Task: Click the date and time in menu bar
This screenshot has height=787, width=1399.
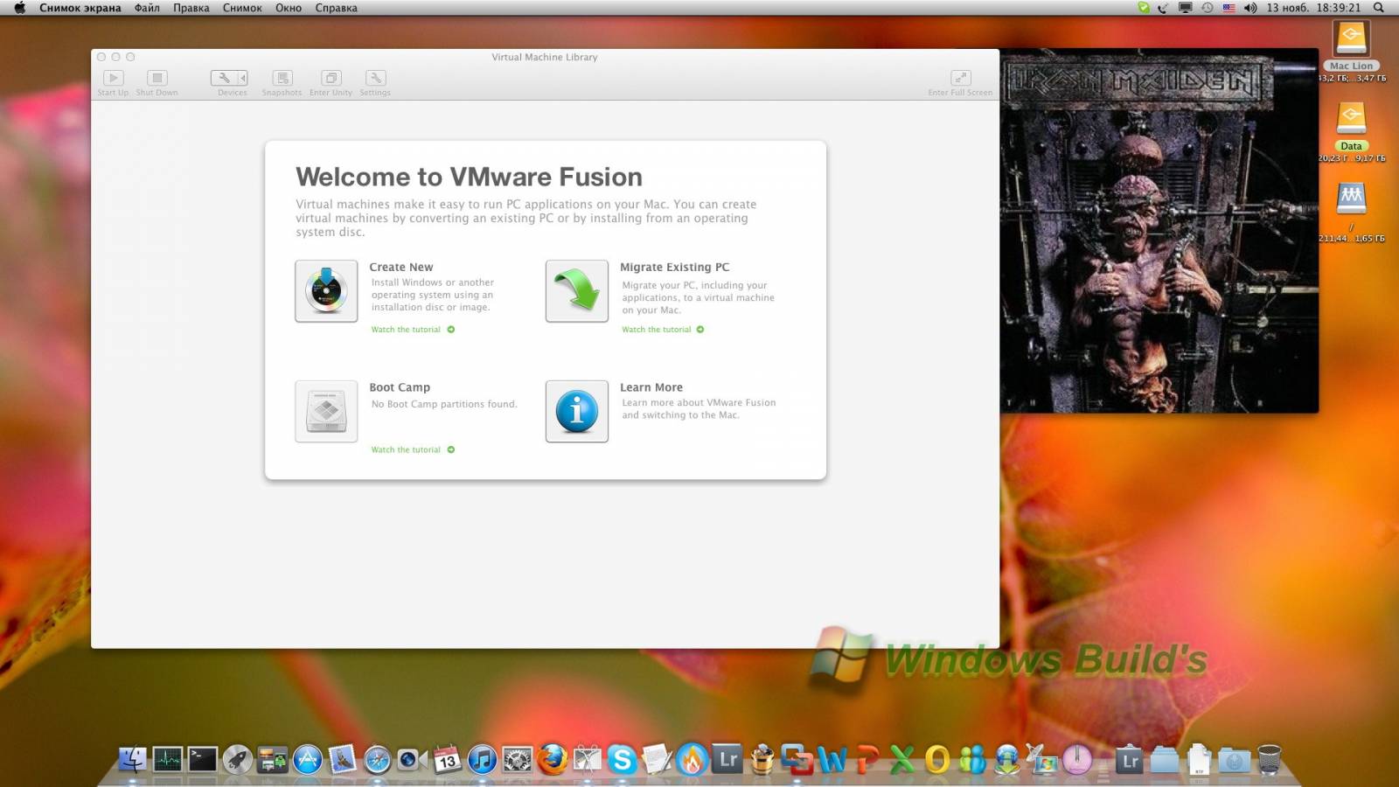Action: click(1313, 8)
